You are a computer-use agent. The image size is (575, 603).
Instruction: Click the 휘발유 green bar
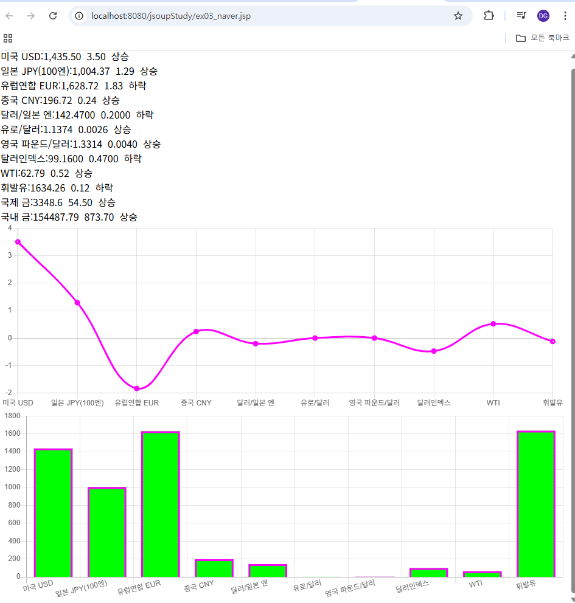536,504
